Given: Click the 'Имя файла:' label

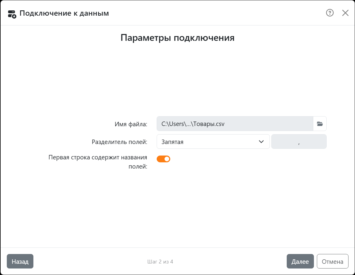Looking at the screenshot, I should click(x=131, y=124).
